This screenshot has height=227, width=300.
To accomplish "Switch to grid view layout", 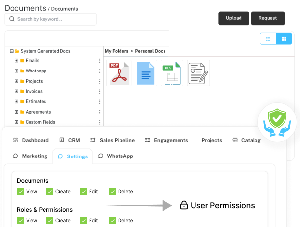I will pos(284,39).
